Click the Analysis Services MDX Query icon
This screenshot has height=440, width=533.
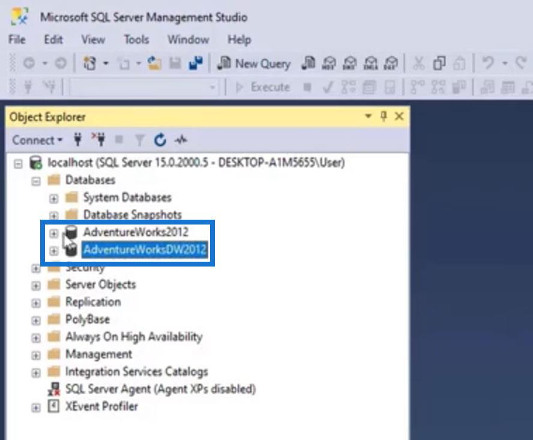point(329,64)
